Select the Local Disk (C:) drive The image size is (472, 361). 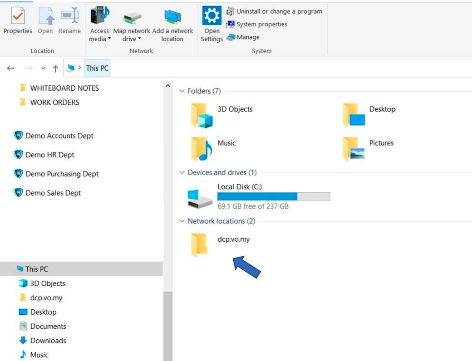pos(240,187)
